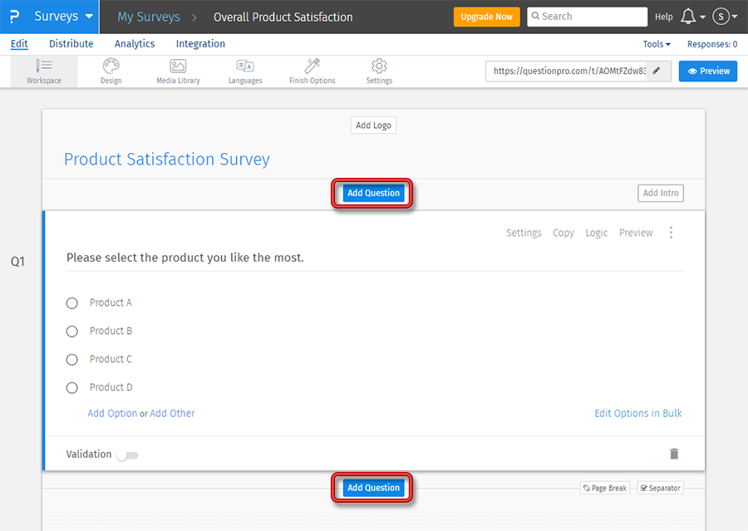Viewport: 748px width, 531px height.
Task: Select the Product B radio option
Action: click(71, 331)
